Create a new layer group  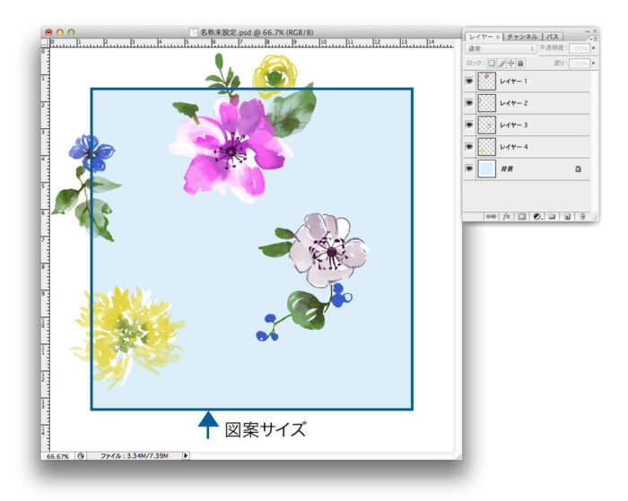pos(552,216)
